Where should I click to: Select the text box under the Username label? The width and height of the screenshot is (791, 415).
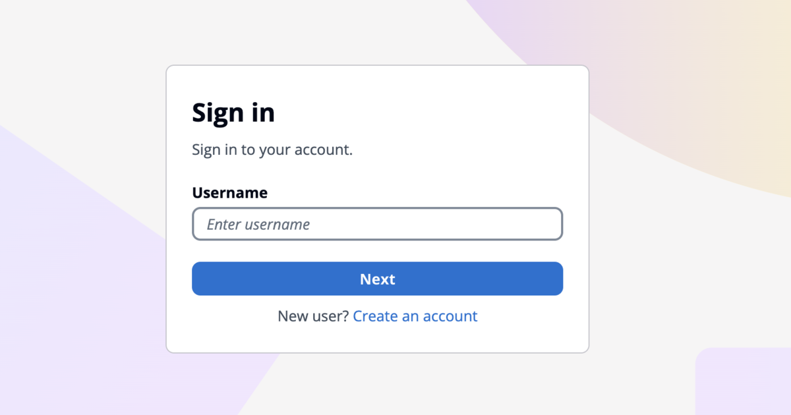pos(377,224)
